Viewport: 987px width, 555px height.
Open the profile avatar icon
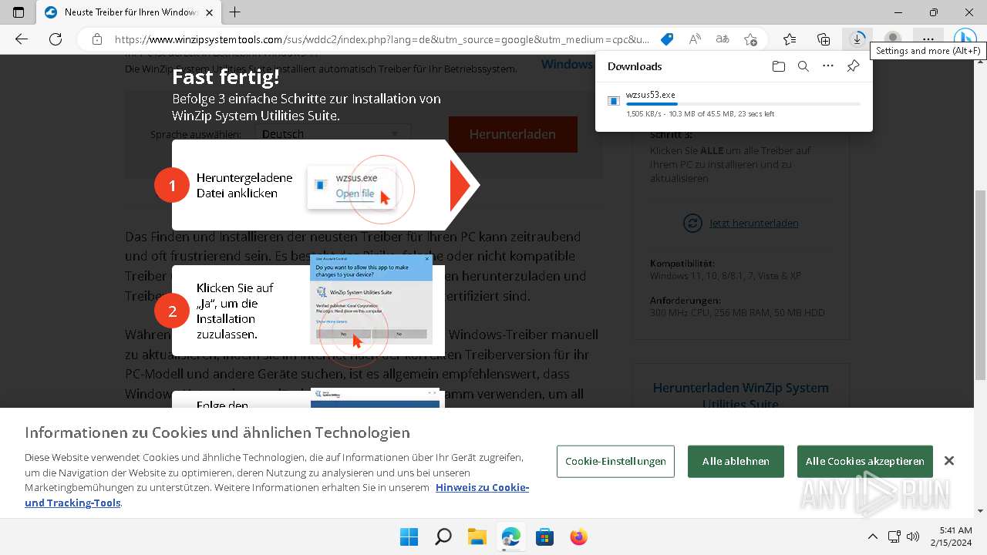pyautogui.click(x=893, y=38)
